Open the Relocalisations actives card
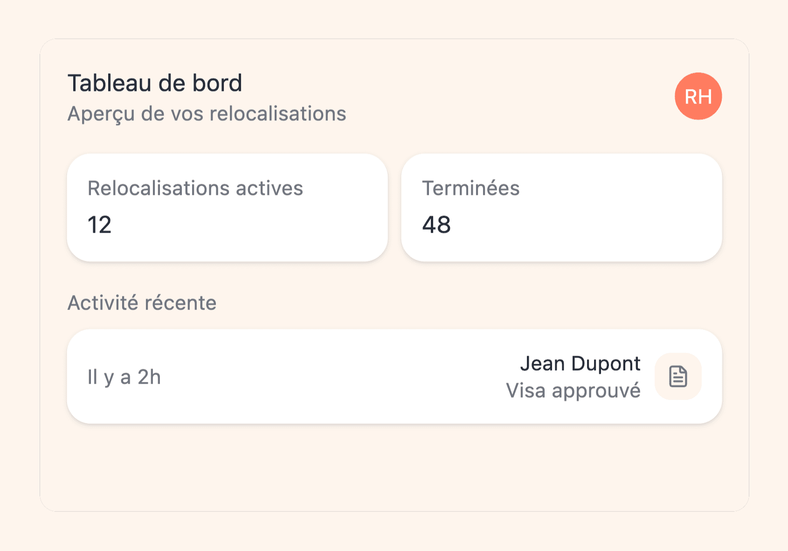This screenshot has width=788, height=551. pyautogui.click(x=227, y=207)
